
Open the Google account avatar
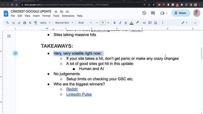[197, 13]
